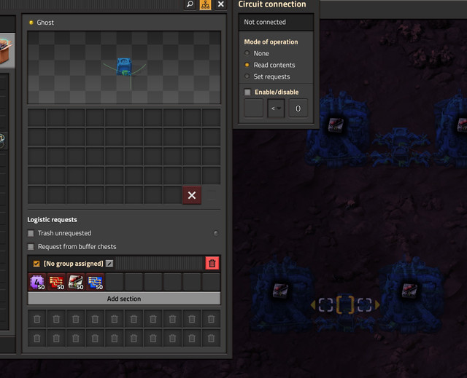Enable the Trash unrequested checkbox
Viewport: 467px width, 378px height.
point(31,233)
